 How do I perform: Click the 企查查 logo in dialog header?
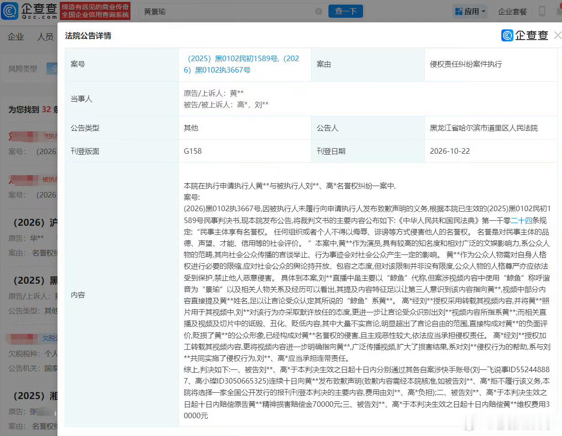coord(525,35)
